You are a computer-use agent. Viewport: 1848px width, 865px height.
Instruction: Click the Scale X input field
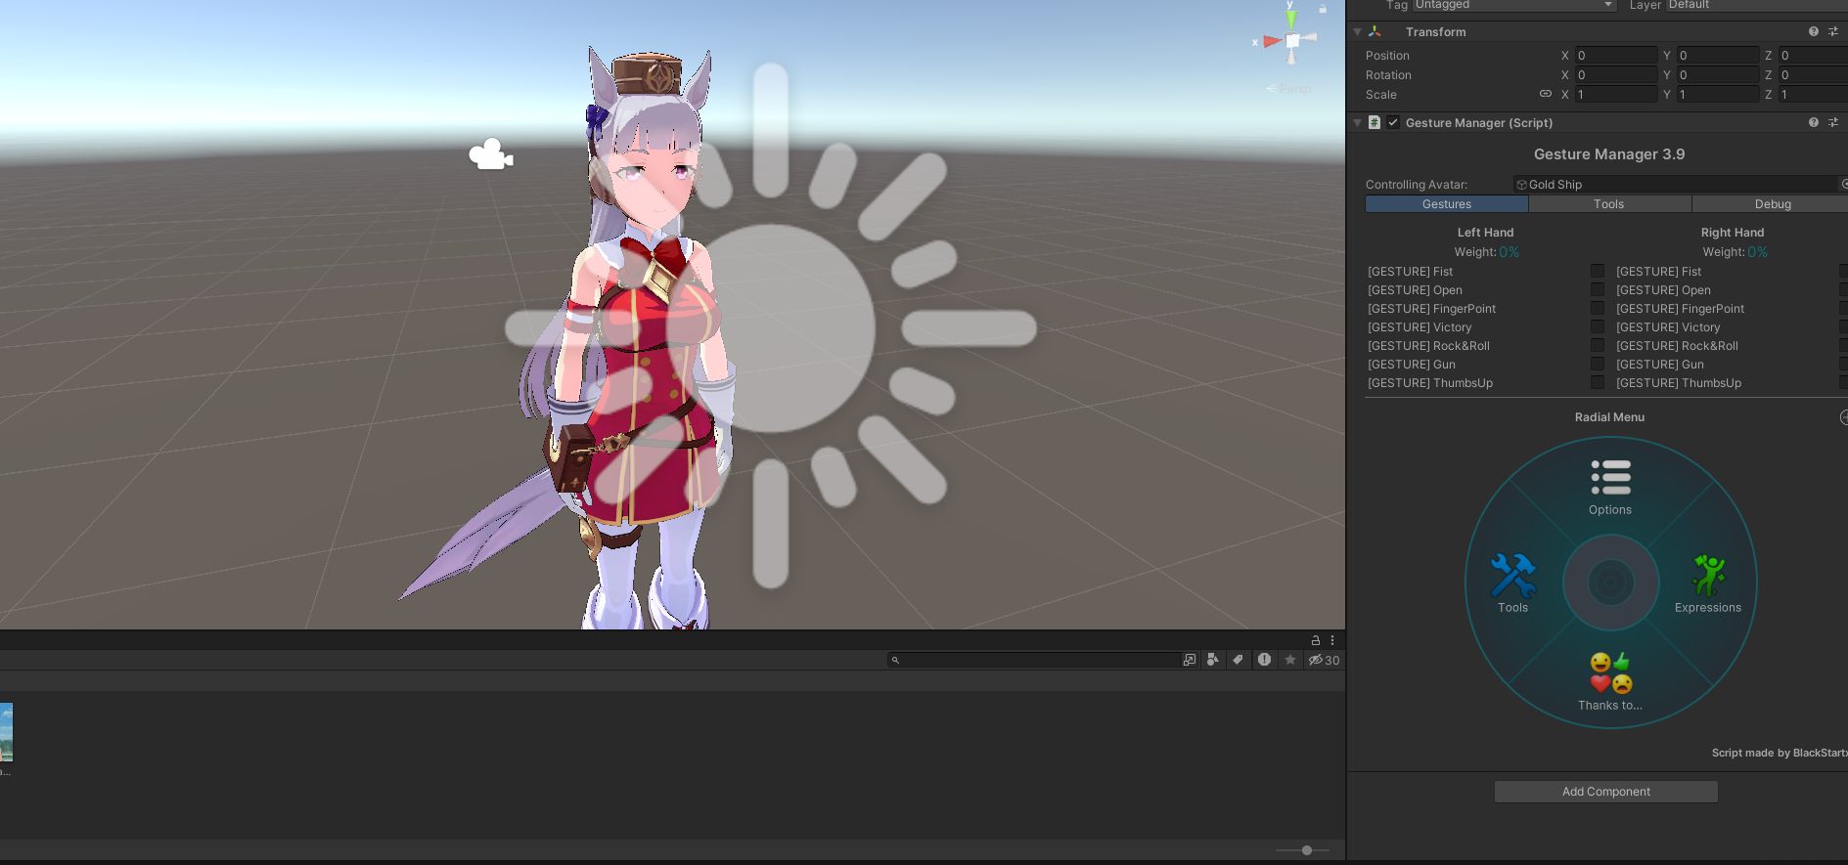(x=1615, y=95)
